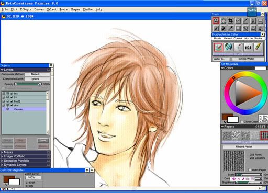Open the Canvas menu
This screenshot has width=268, height=193.
tap(39, 9)
